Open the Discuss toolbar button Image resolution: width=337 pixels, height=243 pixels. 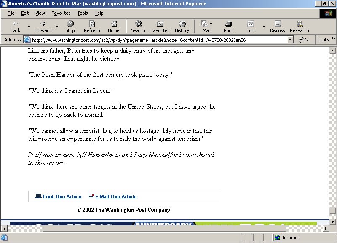(278, 27)
